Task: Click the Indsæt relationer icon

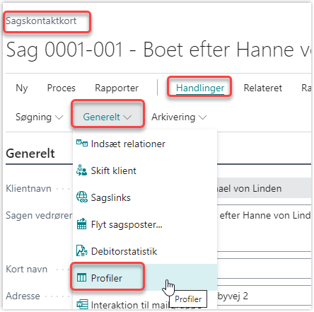Action: pos(82,144)
